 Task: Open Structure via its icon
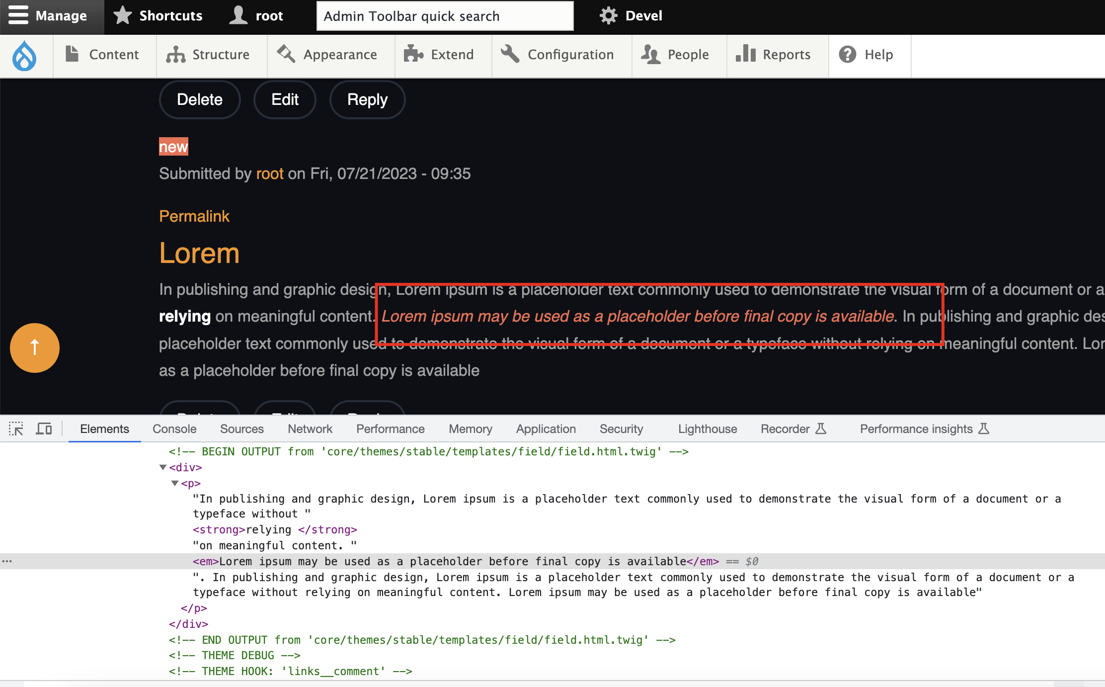click(176, 55)
